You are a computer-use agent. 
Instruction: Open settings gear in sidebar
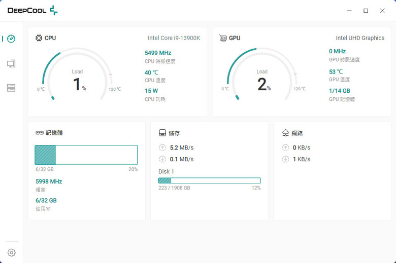click(x=11, y=252)
